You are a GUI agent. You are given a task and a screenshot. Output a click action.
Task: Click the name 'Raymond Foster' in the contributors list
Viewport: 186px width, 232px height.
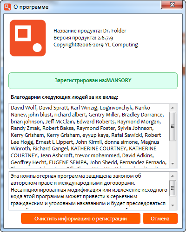pyautogui.click(x=96, y=128)
